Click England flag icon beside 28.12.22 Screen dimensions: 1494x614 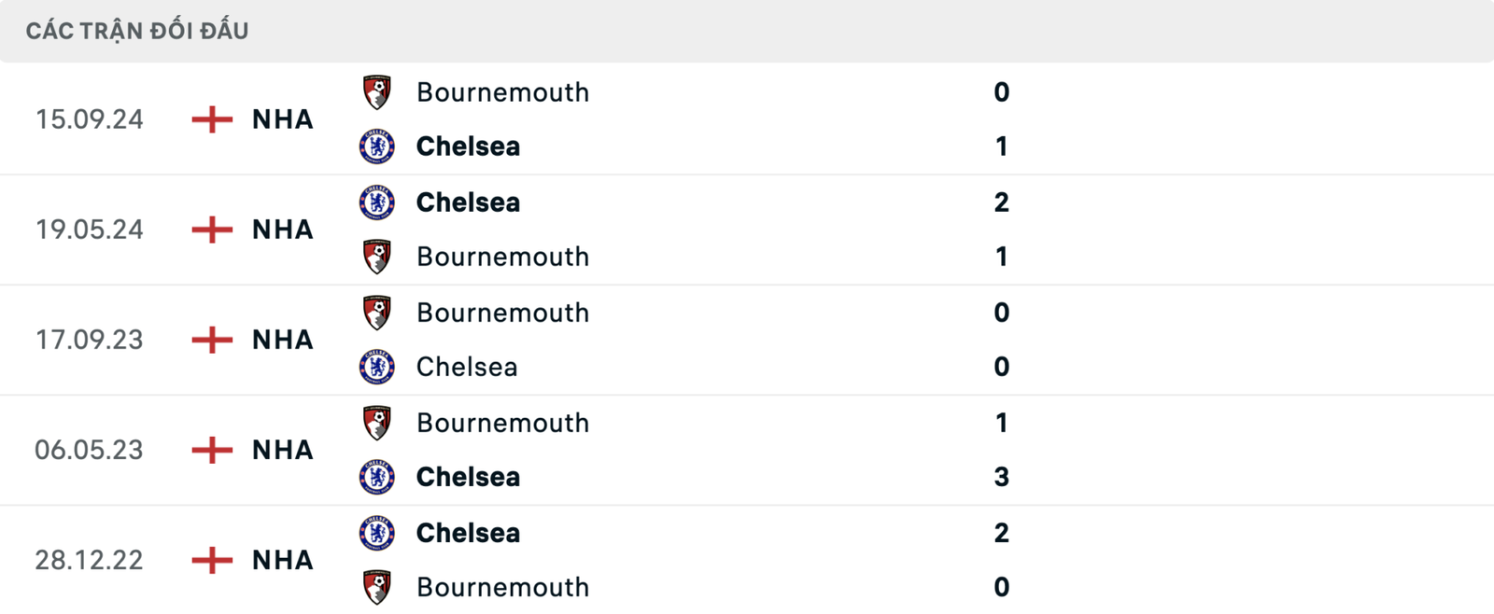click(212, 560)
